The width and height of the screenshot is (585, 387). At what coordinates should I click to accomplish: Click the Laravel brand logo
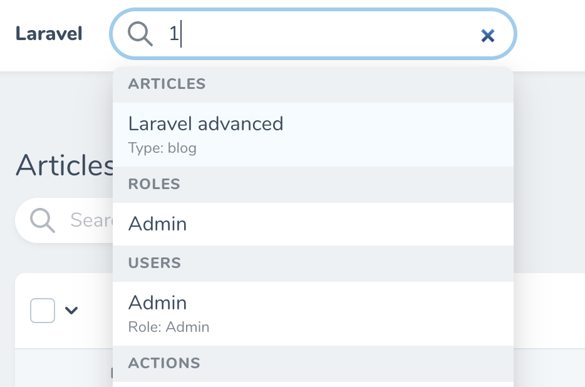coord(48,34)
